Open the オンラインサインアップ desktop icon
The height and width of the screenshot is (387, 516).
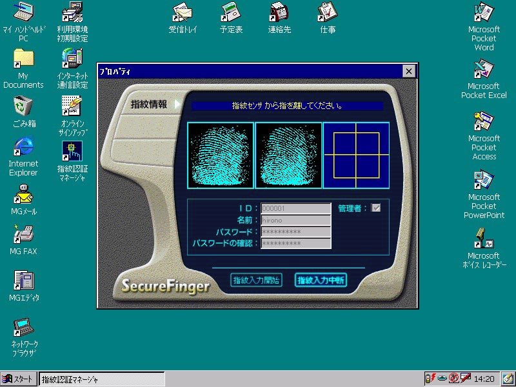tap(71, 106)
